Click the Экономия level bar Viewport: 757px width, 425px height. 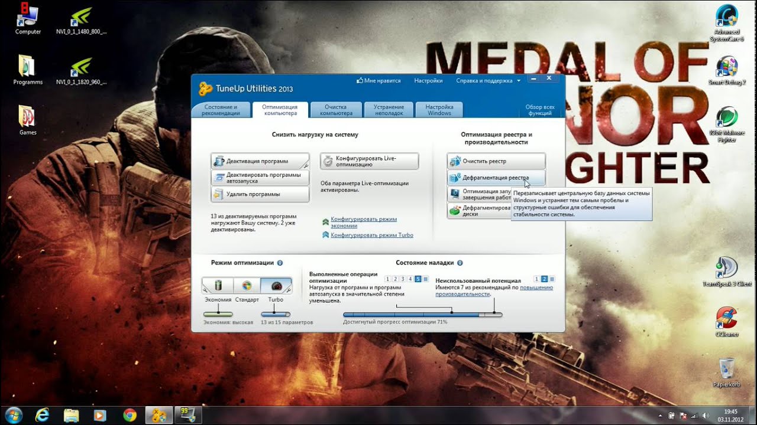click(x=218, y=314)
